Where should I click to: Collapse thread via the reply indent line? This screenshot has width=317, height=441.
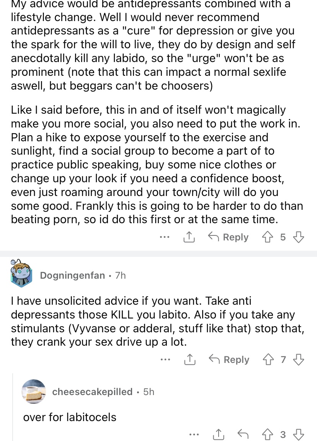coord(13,407)
